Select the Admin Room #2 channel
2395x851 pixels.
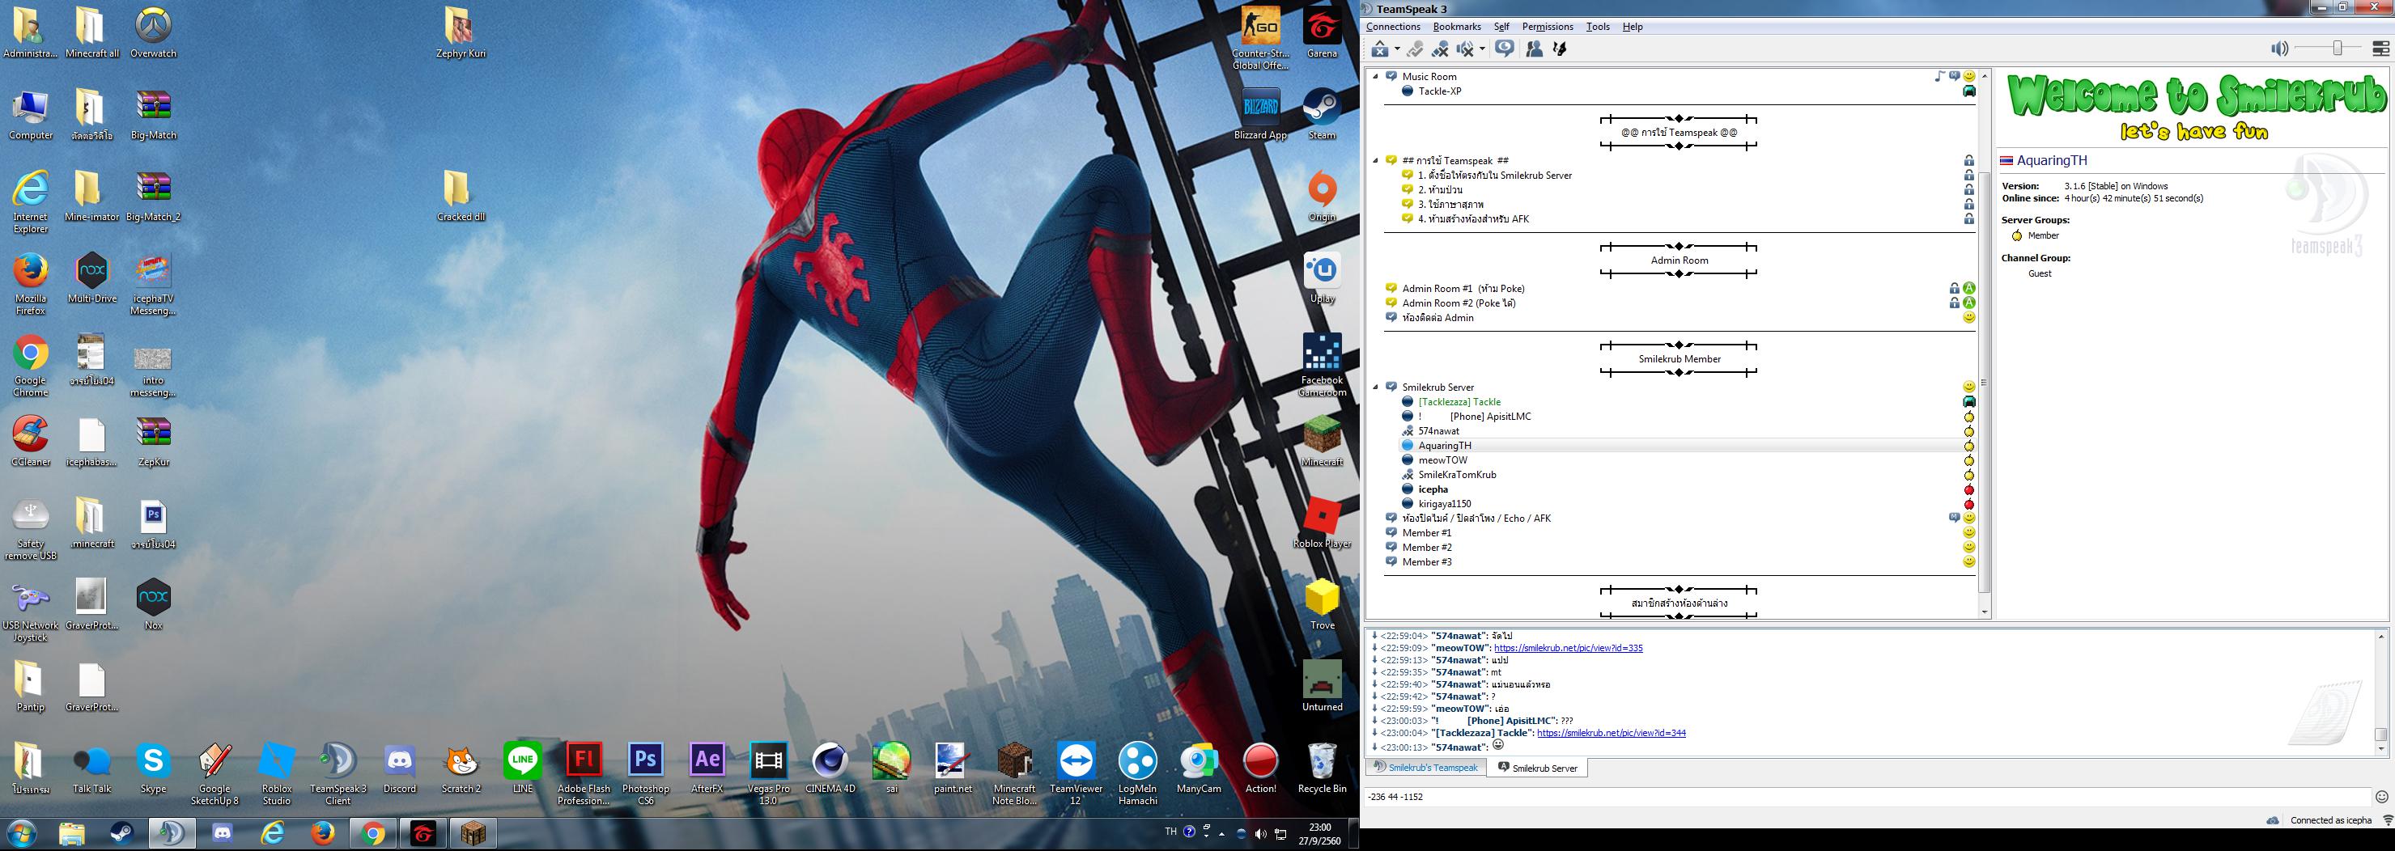[1458, 303]
